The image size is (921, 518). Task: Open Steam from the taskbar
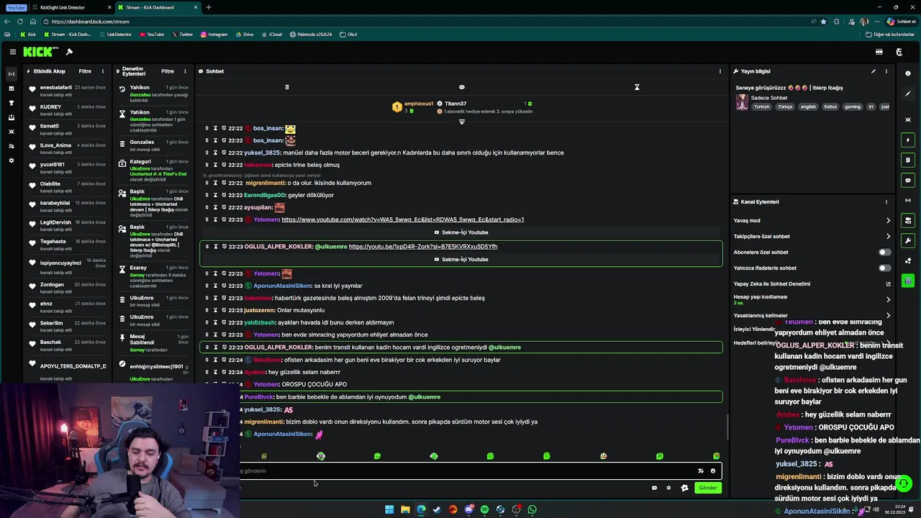click(x=437, y=509)
